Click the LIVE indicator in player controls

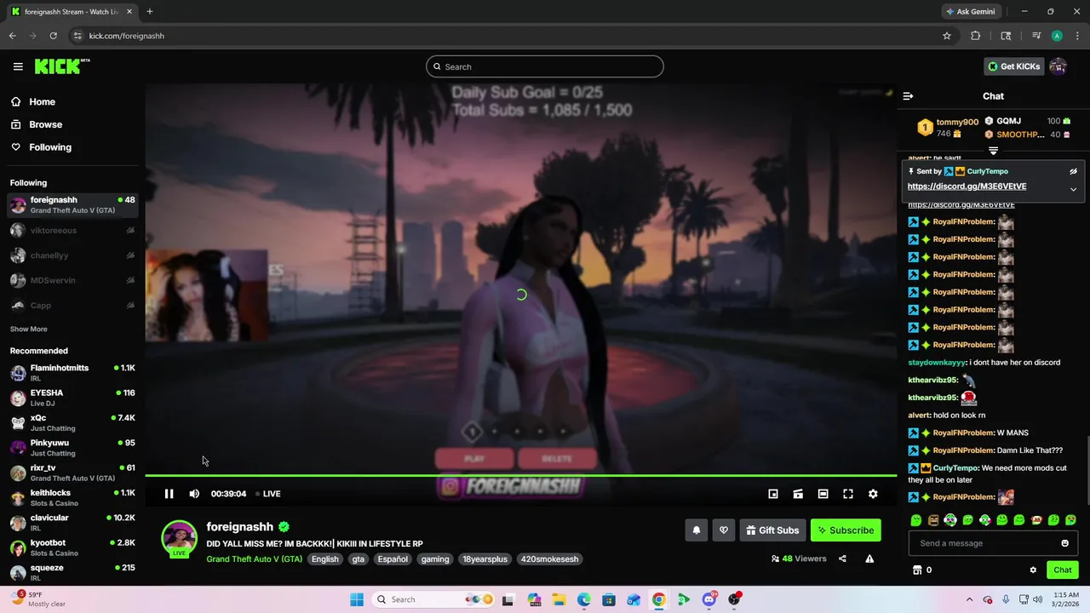pos(267,494)
